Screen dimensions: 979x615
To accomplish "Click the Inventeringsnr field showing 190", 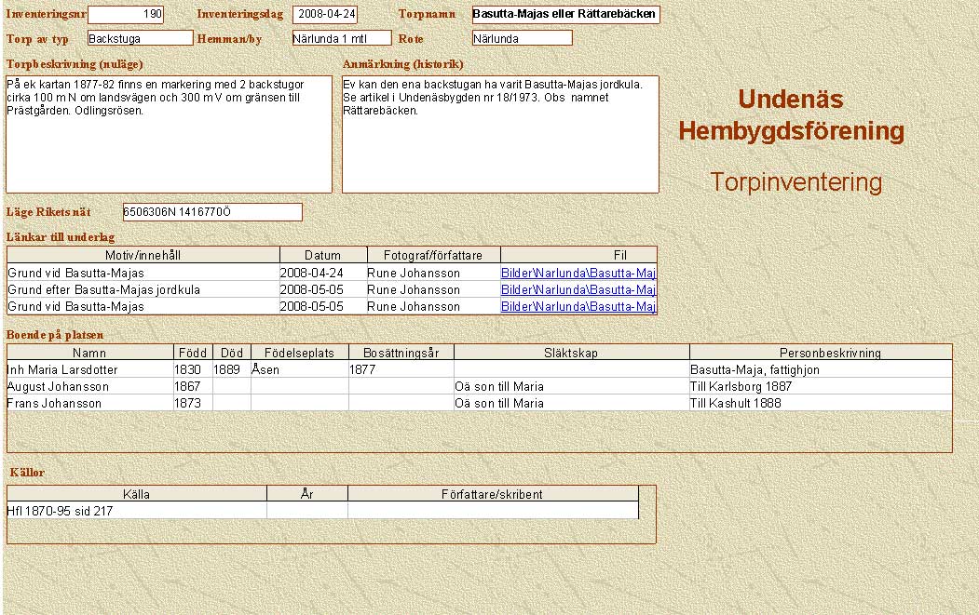I will pos(125,15).
